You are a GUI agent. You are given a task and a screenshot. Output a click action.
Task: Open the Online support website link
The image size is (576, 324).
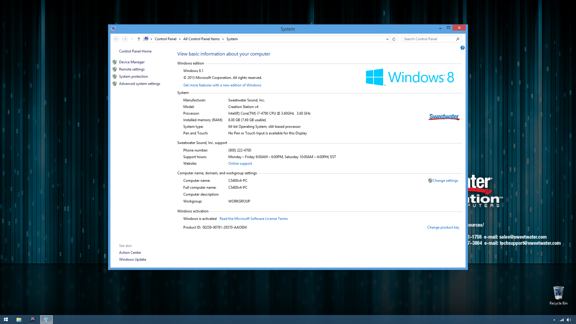point(240,163)
